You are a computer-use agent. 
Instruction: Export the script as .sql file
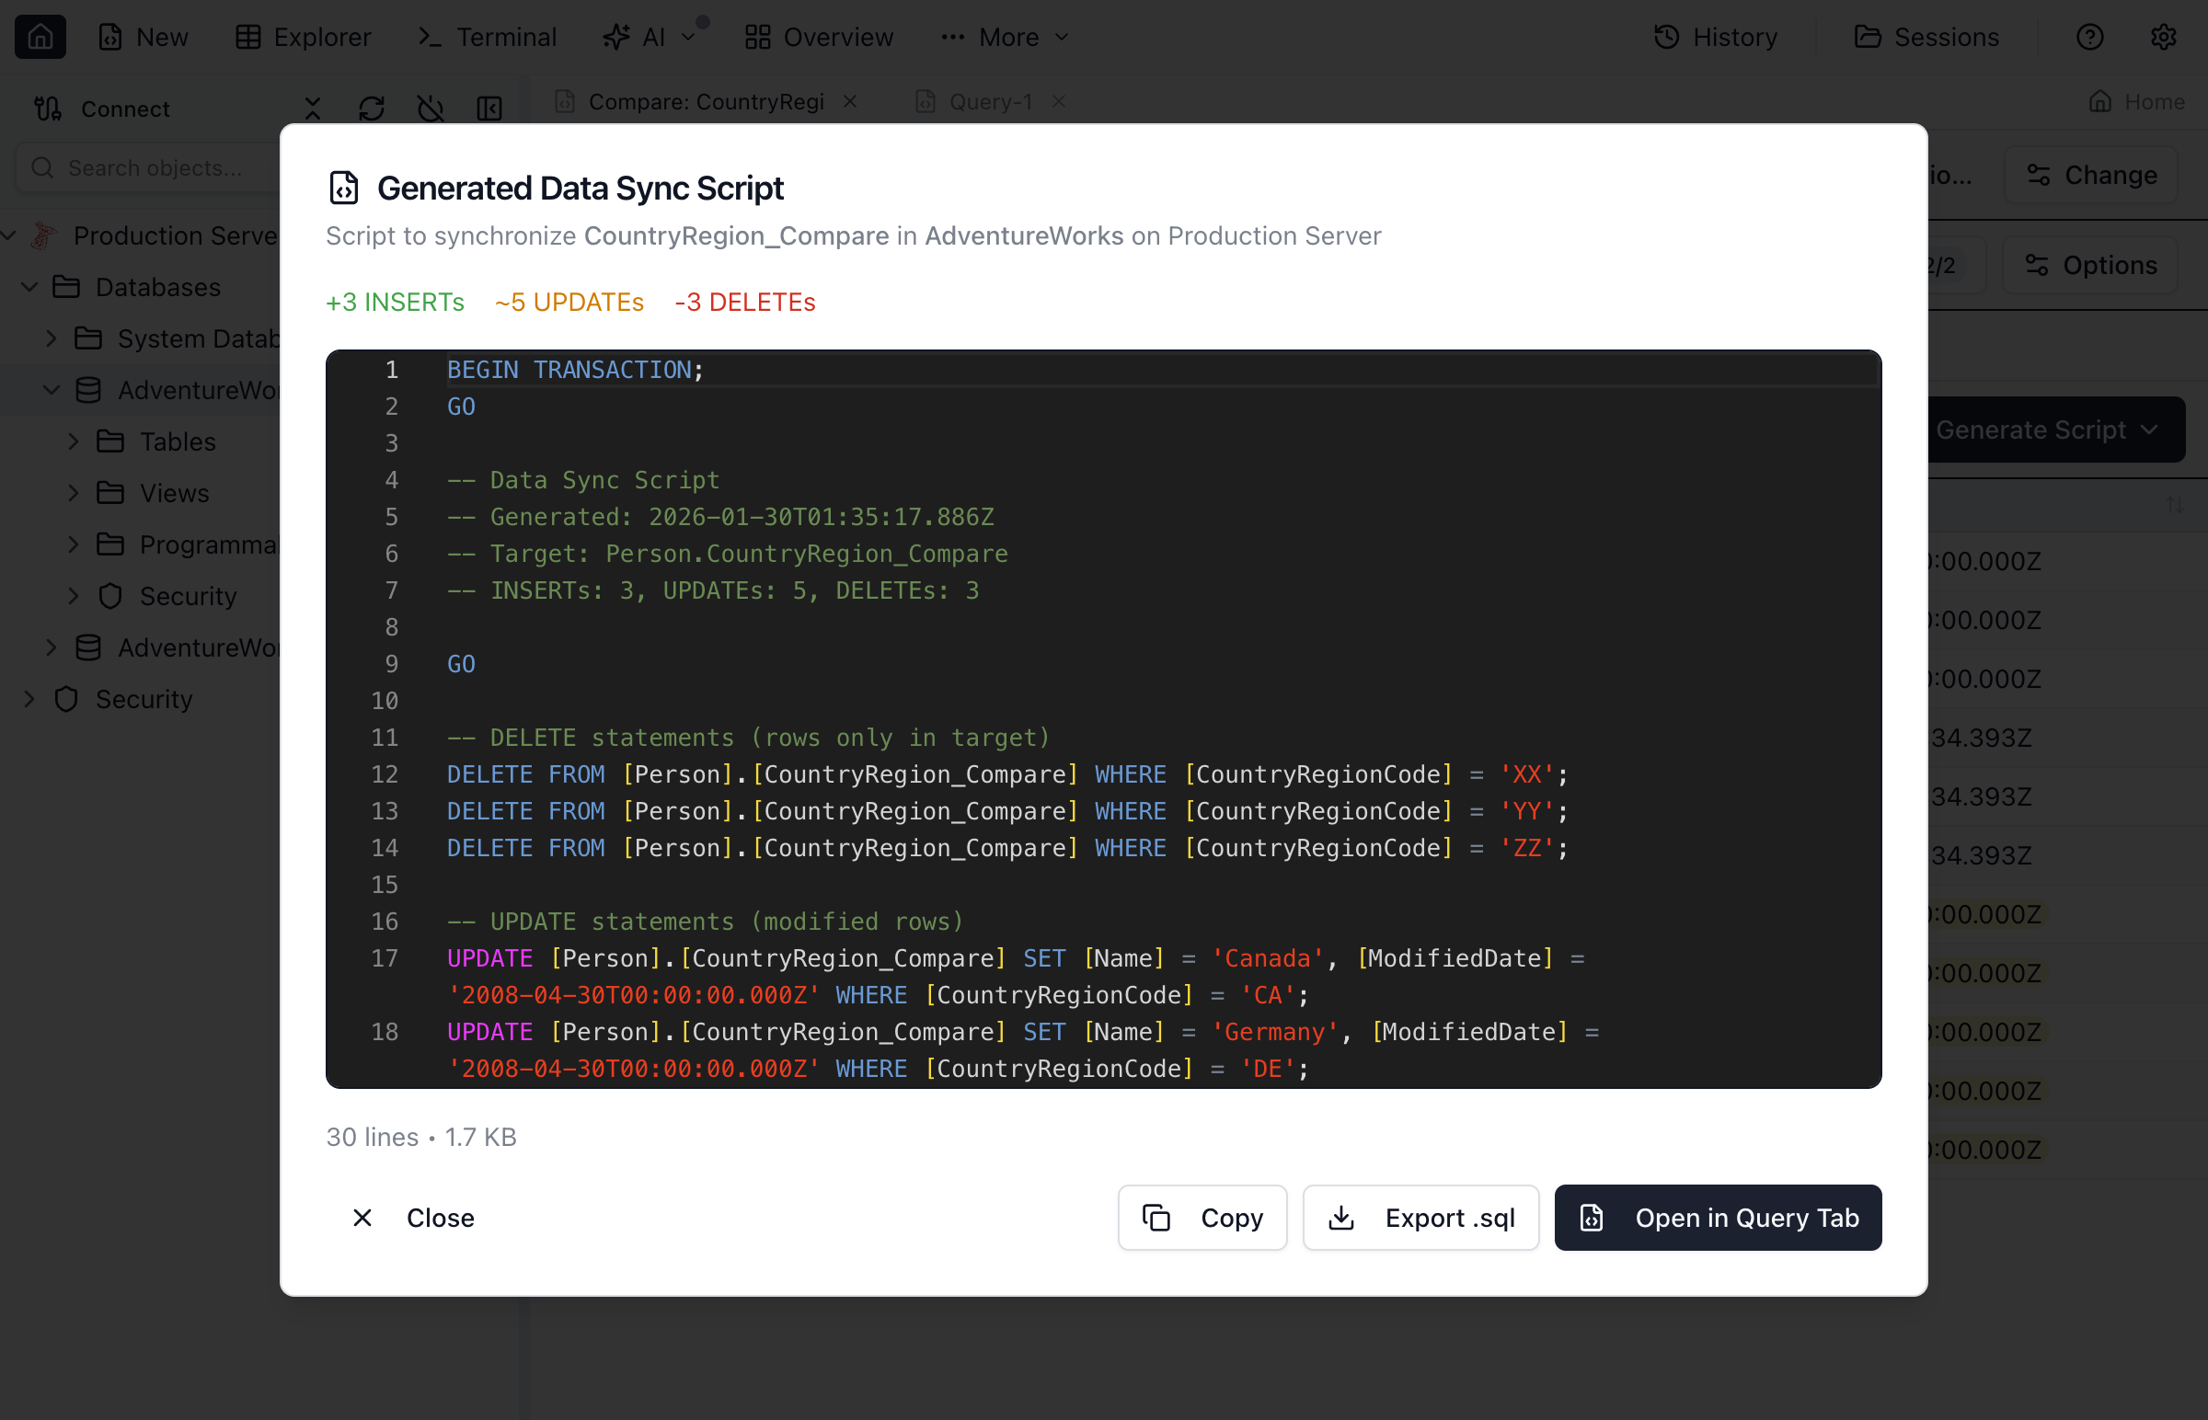click(1420, 1217)
